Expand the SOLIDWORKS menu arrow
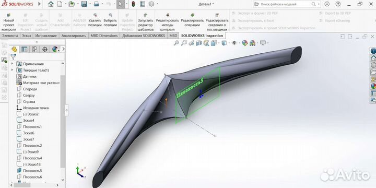 [x=40, y=4]
